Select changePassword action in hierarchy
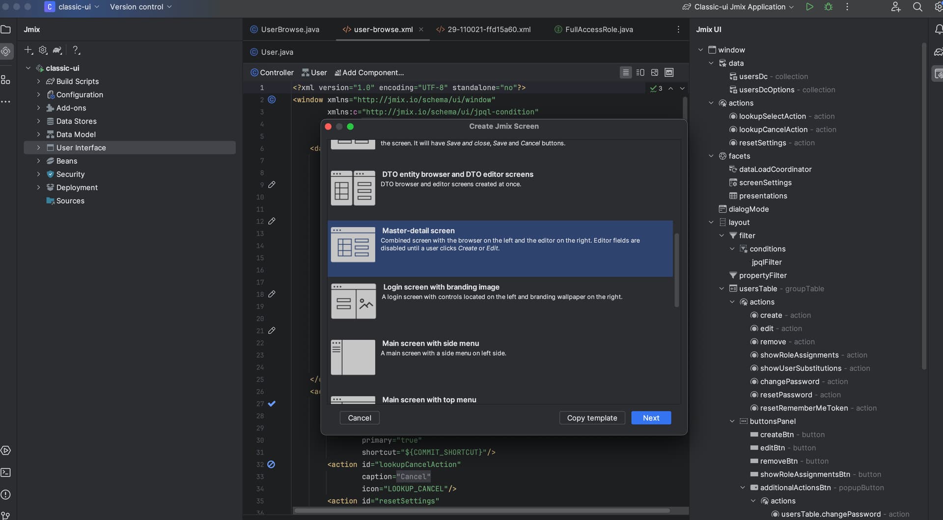 pyautogui.click(x=799, y=382)
